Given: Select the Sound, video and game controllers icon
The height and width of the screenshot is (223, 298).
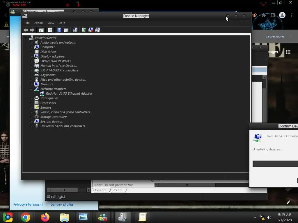Looking at the screenshot, I should pyautogui.click(x=36, y=112).
